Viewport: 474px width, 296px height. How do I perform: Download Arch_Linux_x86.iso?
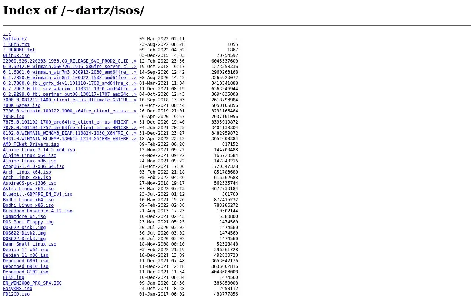(x=27, y=178)
